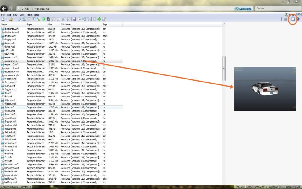
Task: Click the purple save floppy icon
Action: click(x=74, y=19)
